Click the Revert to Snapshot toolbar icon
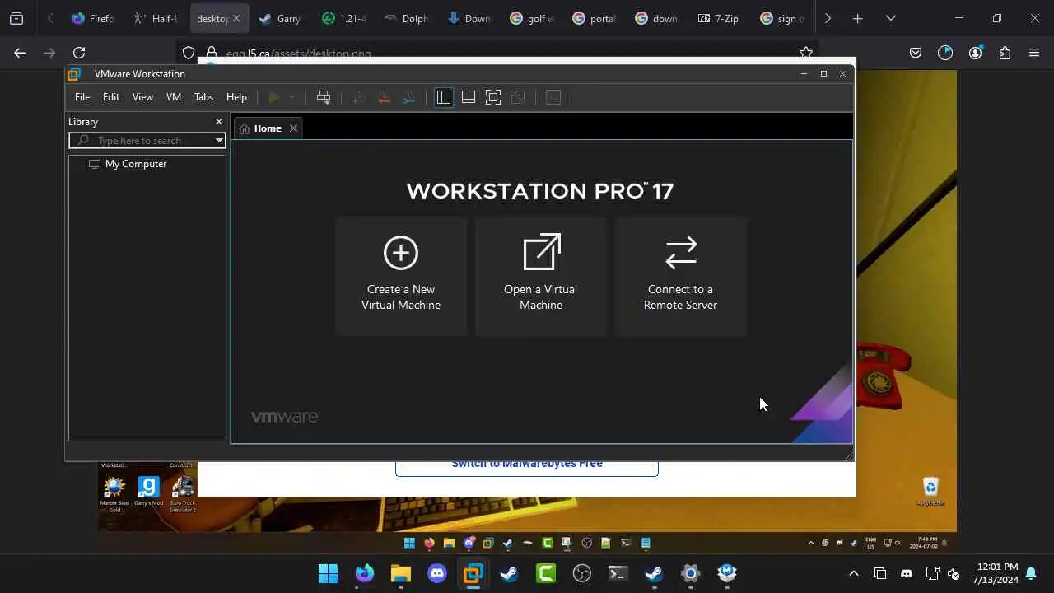 click(x=384, y=97)
